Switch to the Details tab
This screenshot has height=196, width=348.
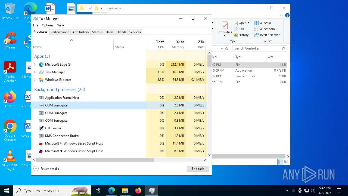(x=121, y=32)
